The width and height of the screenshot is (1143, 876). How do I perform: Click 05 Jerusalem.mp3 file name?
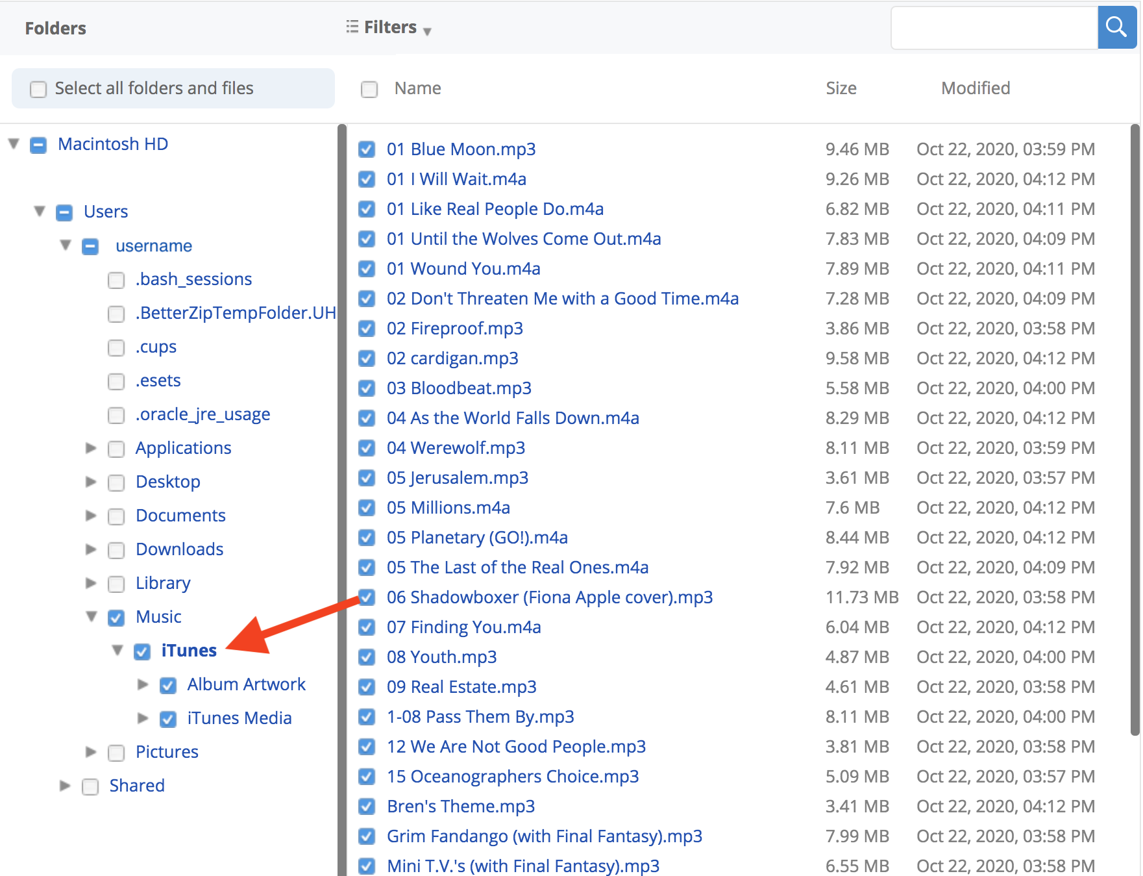coord(458,477)
